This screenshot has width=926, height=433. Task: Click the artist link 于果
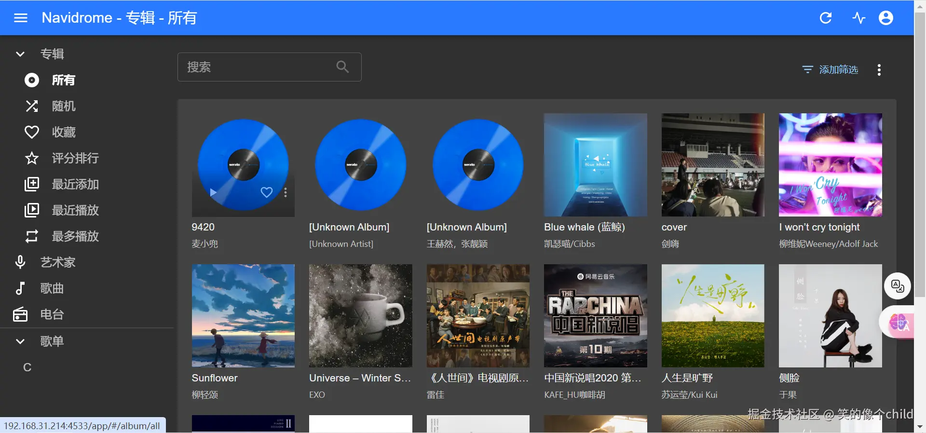pyautogui.click(x=788, y=395)
